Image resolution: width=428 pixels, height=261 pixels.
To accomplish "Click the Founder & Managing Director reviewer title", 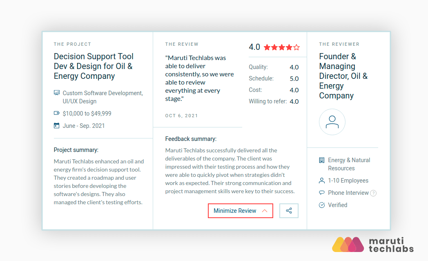I will tap(343, 76).
